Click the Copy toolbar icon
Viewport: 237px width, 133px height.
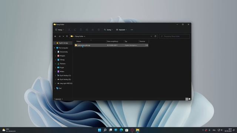(x=75, y=30)
